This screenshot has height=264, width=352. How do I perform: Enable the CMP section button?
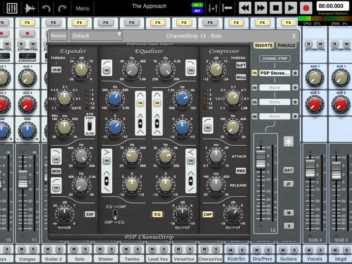[208, 214]
